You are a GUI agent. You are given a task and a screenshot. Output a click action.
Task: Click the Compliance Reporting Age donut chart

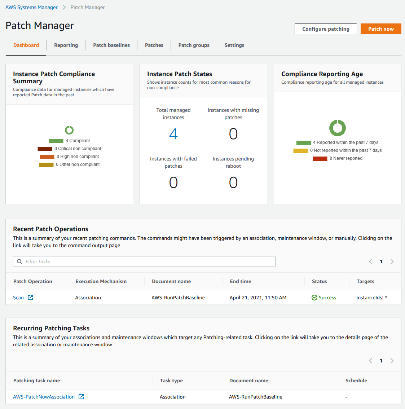[x=338, y=128]
